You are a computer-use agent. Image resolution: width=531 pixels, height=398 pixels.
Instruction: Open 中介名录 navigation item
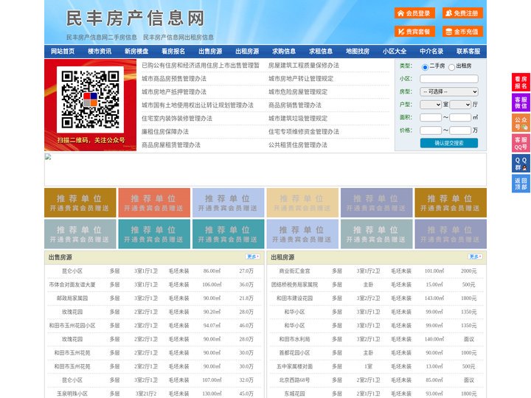[431, 52]
